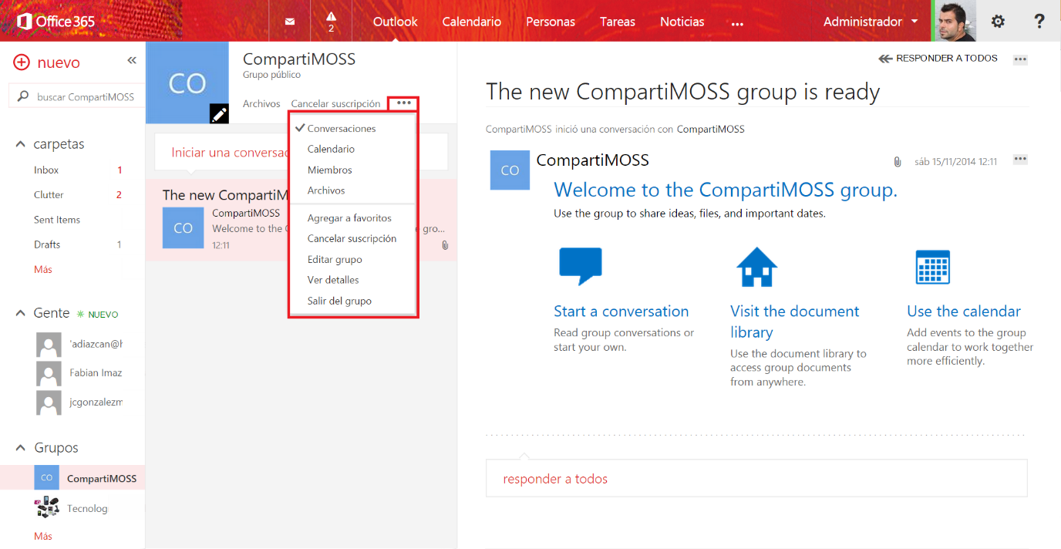Image resolution: width=1061 pixels, height=549 pixels.
Task: Open the Administrador account dropdown
Action: [871, 22]
